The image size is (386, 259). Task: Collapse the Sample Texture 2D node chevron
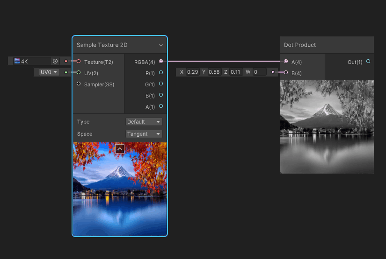click(161, 45)
